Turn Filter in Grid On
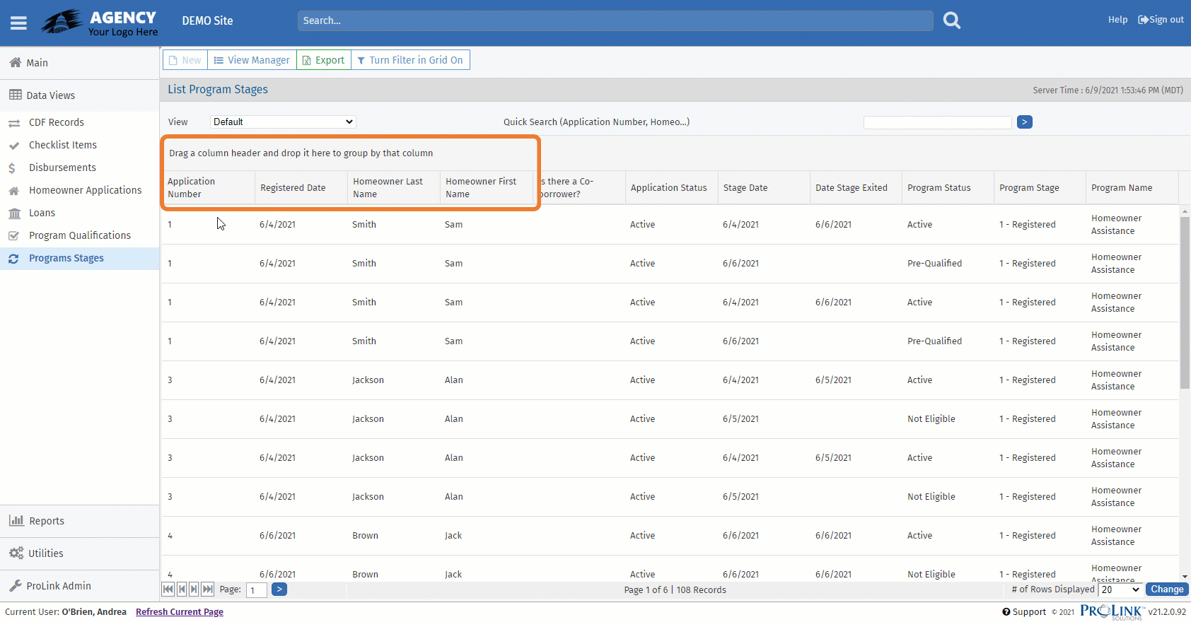Image resolution: width=1191 pixels, height=622 pixels. tap(410, 60)
